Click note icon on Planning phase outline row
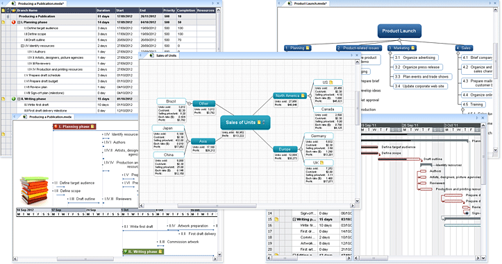This screenshot has width=502, height=264. pyautogui.click(x=3, y=22)
